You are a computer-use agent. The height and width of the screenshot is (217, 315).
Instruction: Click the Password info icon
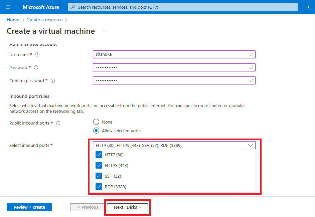click(36, 67)
